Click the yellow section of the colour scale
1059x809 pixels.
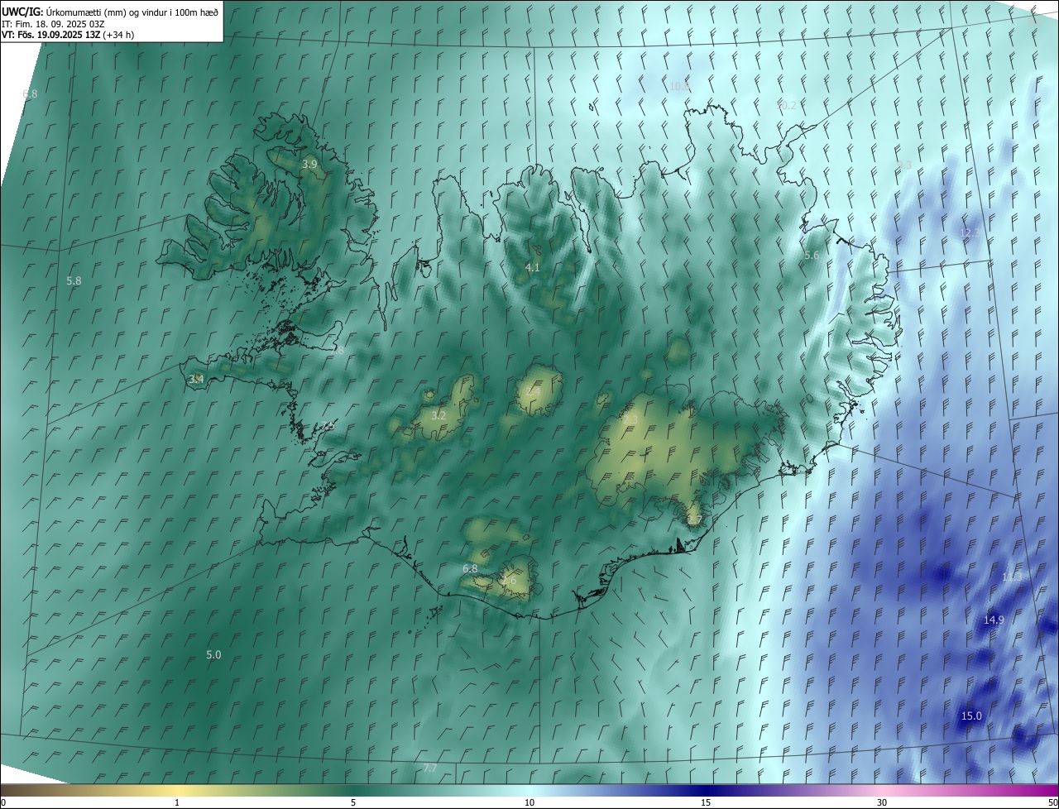(177, 791)
